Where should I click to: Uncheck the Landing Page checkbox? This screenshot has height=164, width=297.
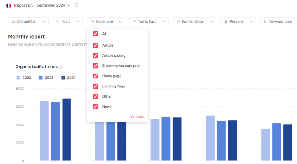[95, 86]
